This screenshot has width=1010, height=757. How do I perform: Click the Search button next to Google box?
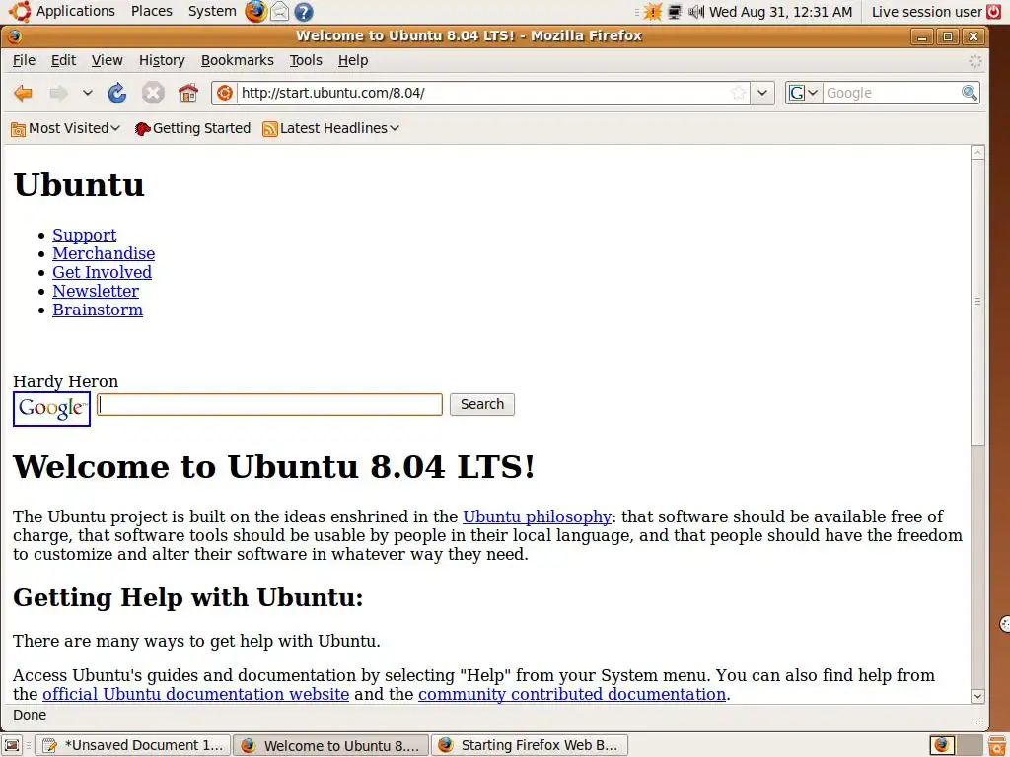pos(481,405)
